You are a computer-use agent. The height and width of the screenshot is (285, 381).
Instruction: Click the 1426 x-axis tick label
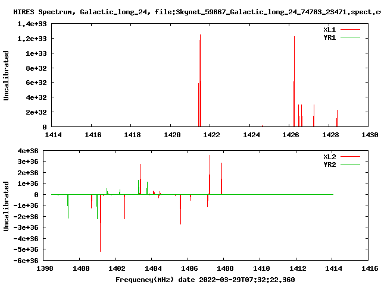click(291, 135)
